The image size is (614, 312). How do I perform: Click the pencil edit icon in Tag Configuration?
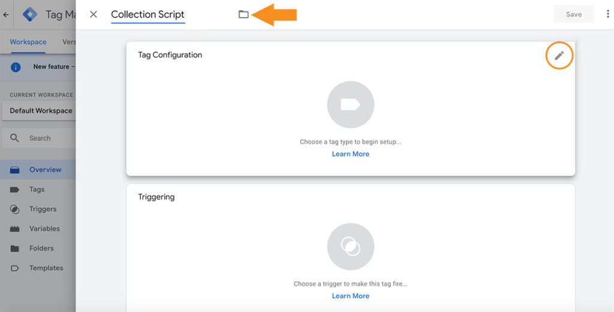pyautogui.click(x=559, y=56)
